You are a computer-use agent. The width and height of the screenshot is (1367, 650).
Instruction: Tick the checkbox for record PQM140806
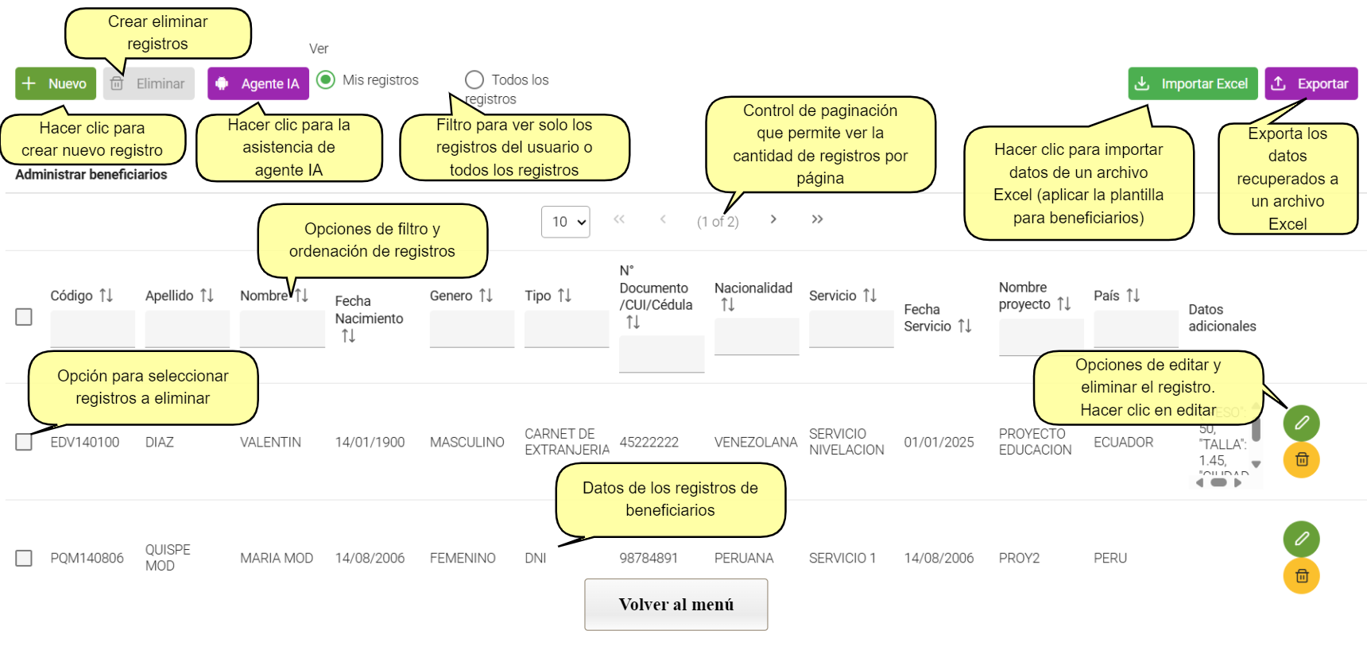24,558
